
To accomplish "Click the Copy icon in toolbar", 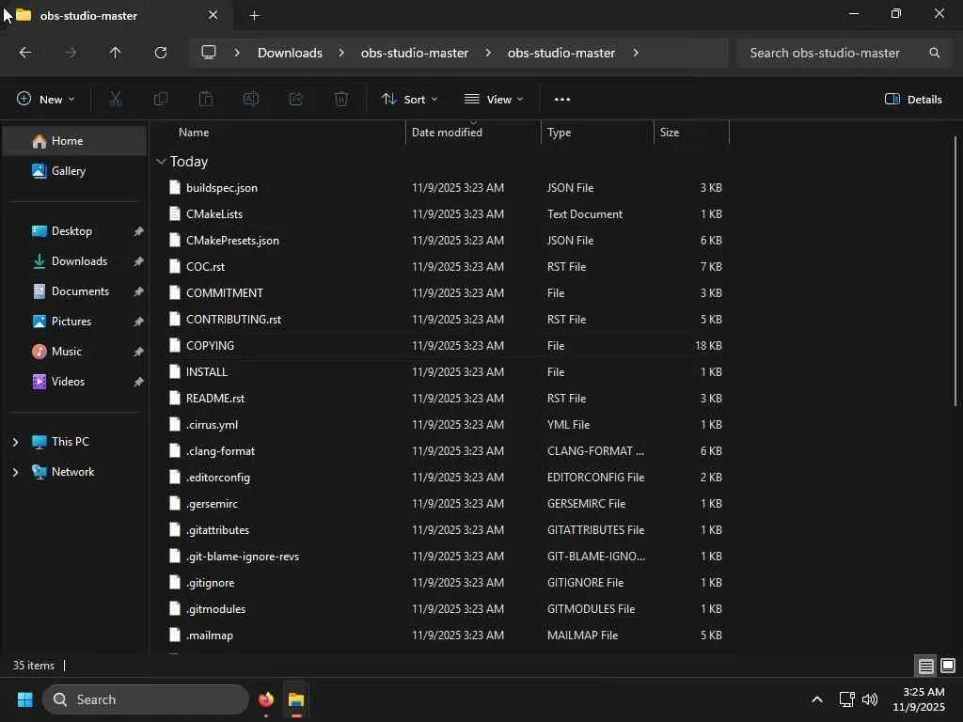I will 160,99.
